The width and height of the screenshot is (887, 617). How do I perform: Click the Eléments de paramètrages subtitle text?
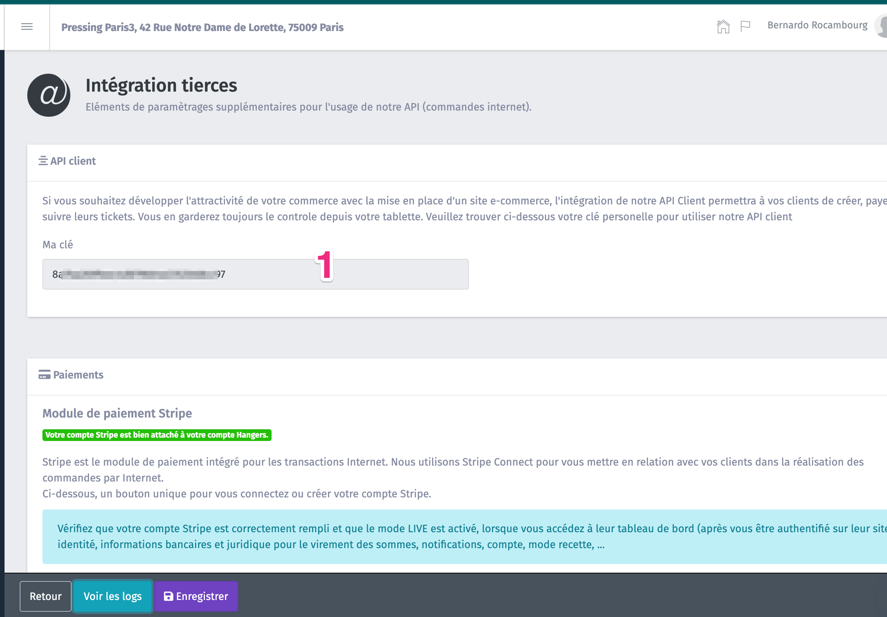click(x=308, y=107)
